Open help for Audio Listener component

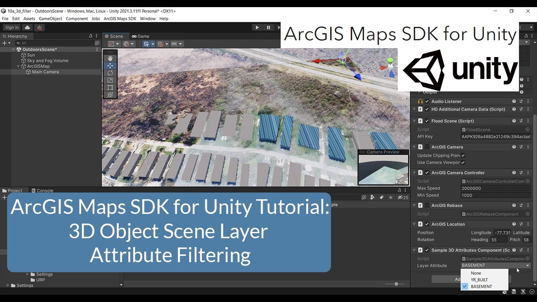point(514,102)
